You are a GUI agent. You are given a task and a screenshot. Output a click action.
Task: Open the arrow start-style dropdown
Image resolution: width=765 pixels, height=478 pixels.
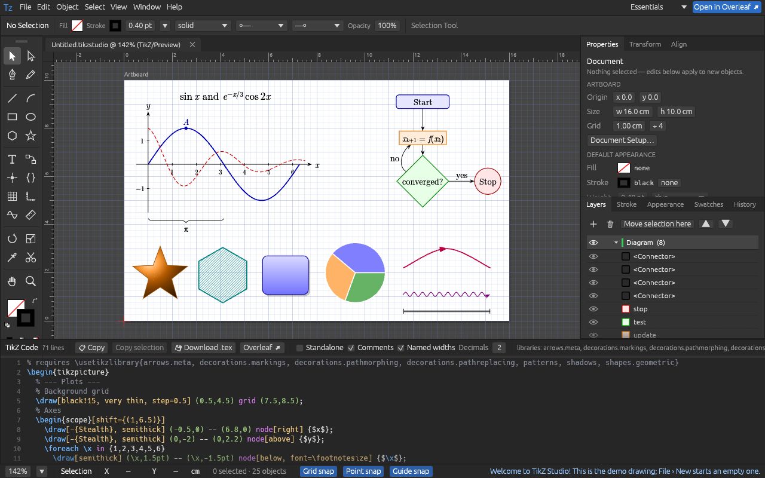point(261,26)
